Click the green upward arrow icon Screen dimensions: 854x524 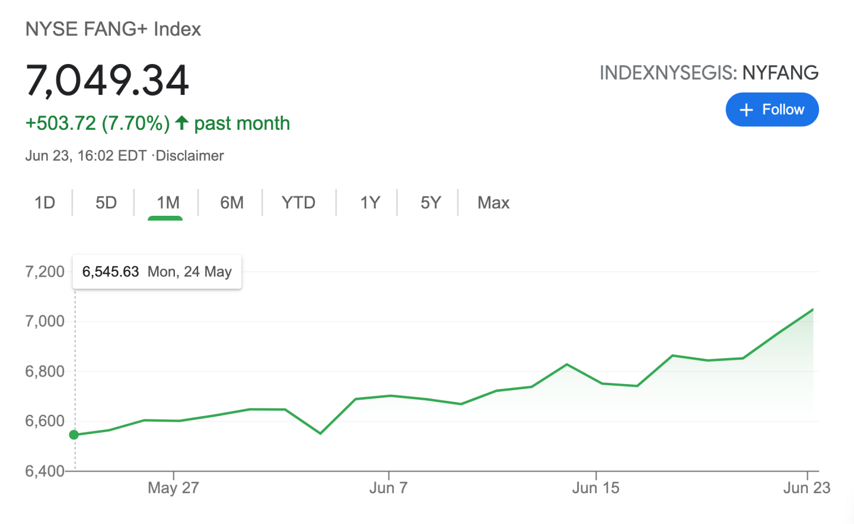point(182,123)
